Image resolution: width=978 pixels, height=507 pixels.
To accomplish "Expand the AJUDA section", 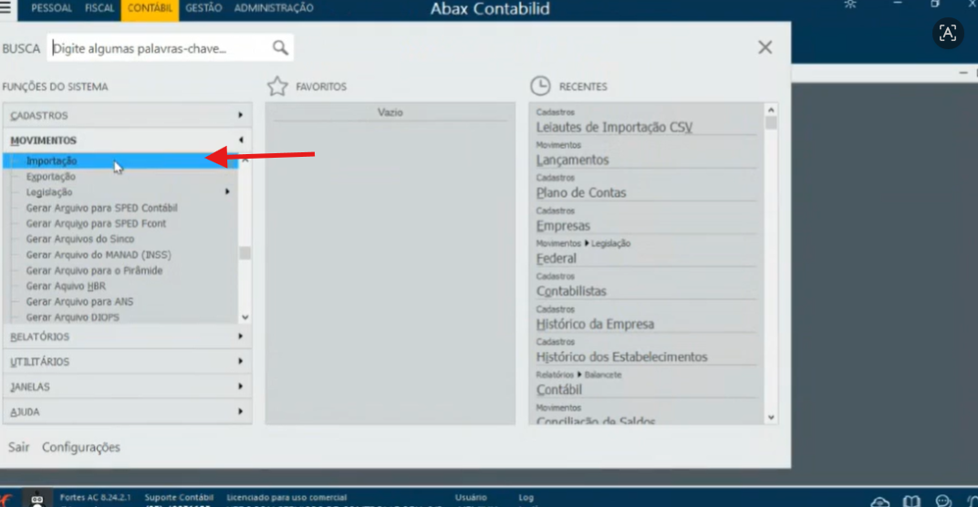I will click(x=127, y=411).
